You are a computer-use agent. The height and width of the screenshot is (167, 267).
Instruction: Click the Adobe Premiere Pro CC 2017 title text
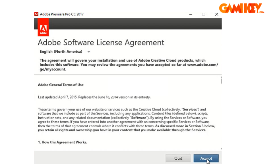[x=62, y=14]
